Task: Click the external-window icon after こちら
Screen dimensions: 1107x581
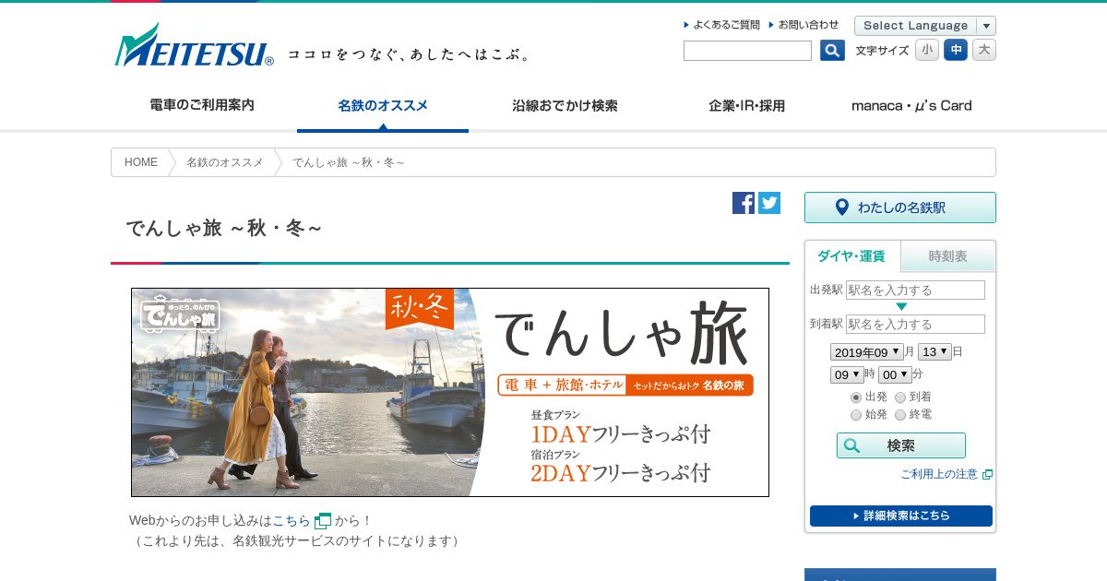Action: click(x=323, y=521)
